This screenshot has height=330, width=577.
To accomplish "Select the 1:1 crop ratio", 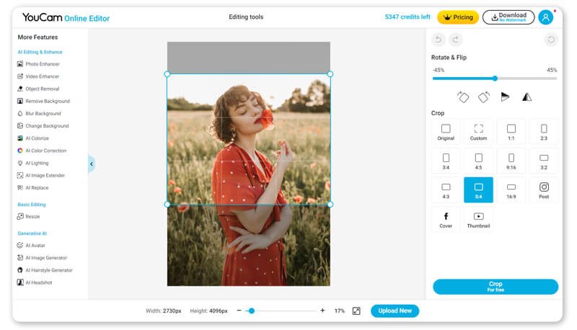I will (511, 132).
